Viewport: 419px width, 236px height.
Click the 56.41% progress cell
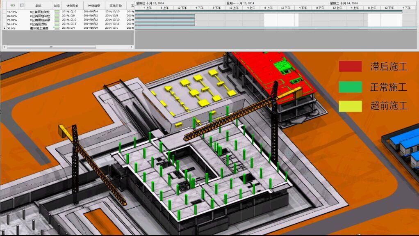coord(12,24)
